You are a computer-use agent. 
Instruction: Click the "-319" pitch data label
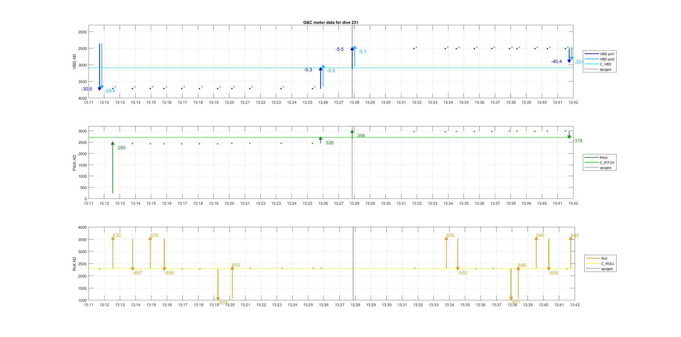coord(577,141)
